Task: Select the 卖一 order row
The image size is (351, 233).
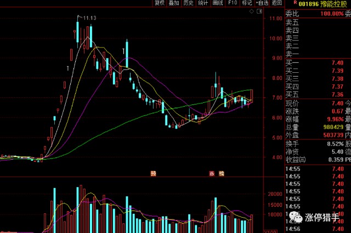Action: (x=318, y=54)
